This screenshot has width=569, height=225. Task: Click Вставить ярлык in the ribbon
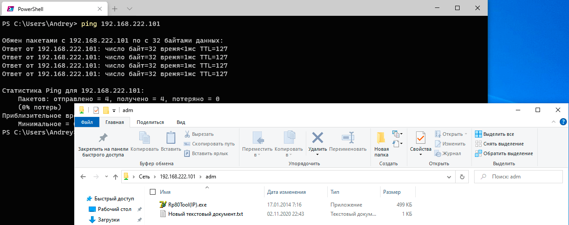[x=206, y=153]
